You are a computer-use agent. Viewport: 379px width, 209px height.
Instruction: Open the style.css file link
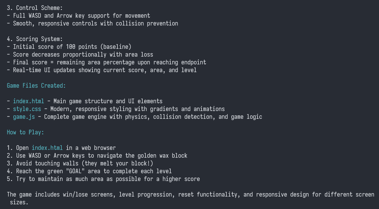coord(27,109)
